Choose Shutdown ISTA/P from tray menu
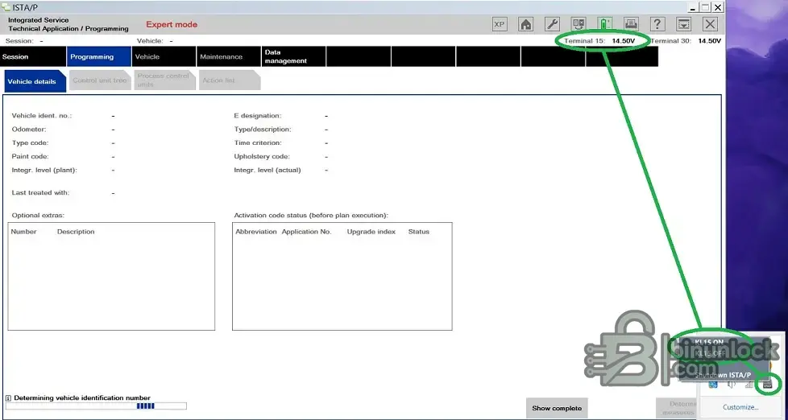 pyautogui.click(x=723, y=375)
